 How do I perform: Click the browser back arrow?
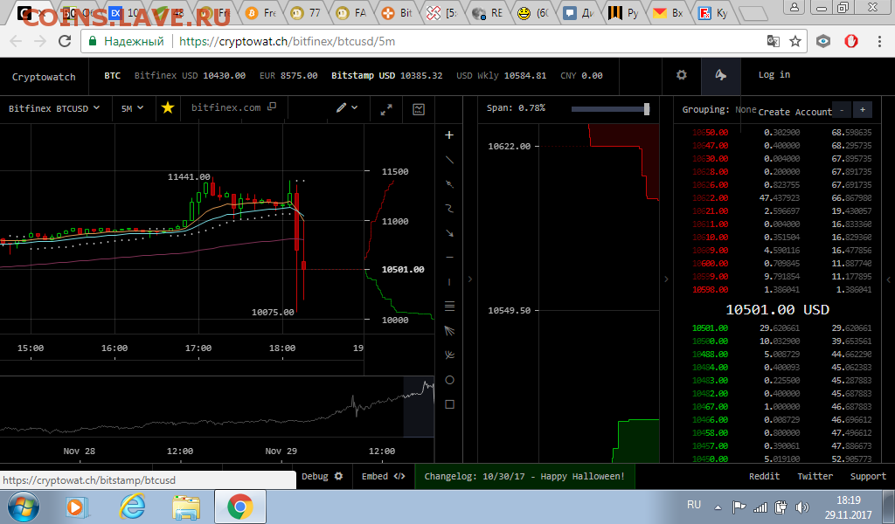click(16, 41)
